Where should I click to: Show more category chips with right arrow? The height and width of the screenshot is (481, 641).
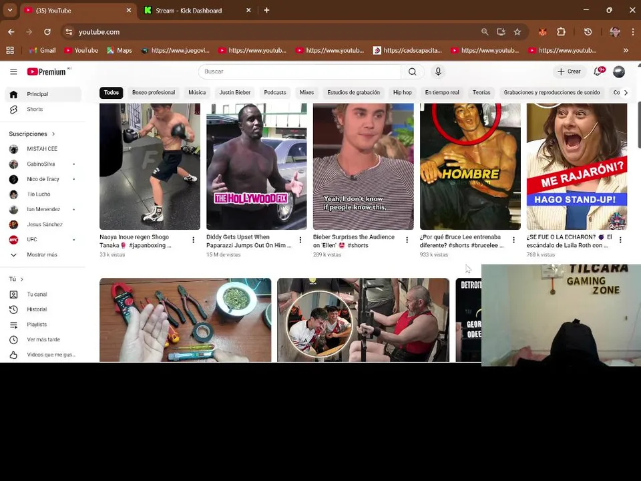(626, 93)
